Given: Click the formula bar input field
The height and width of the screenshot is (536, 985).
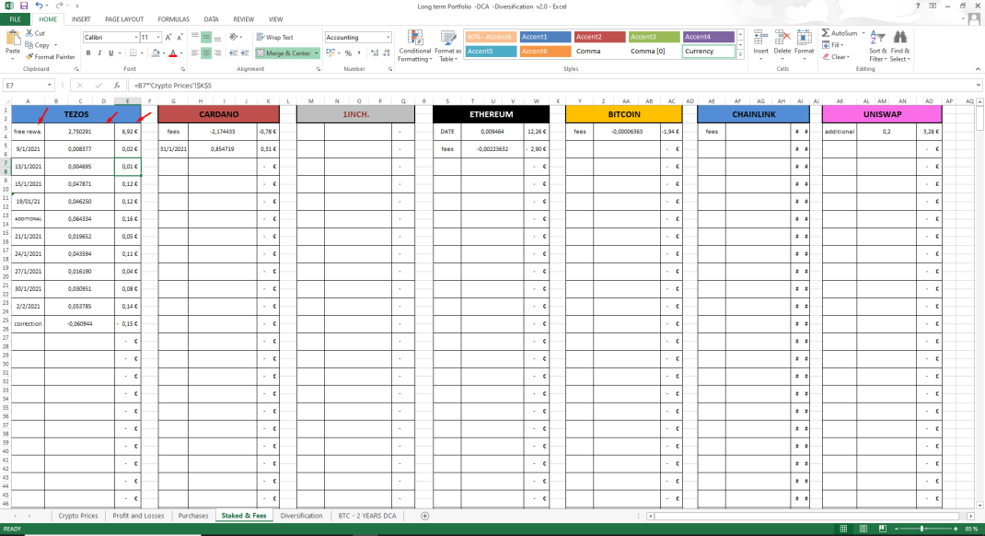Looking at the screenshot, I should point(553,86).
